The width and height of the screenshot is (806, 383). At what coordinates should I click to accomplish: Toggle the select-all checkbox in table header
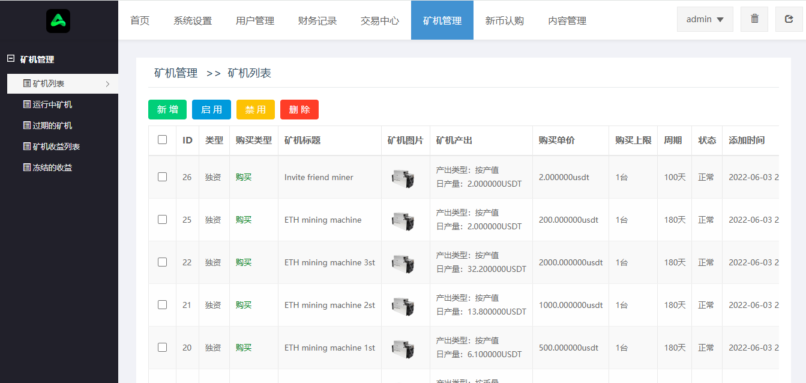[162, 139]
